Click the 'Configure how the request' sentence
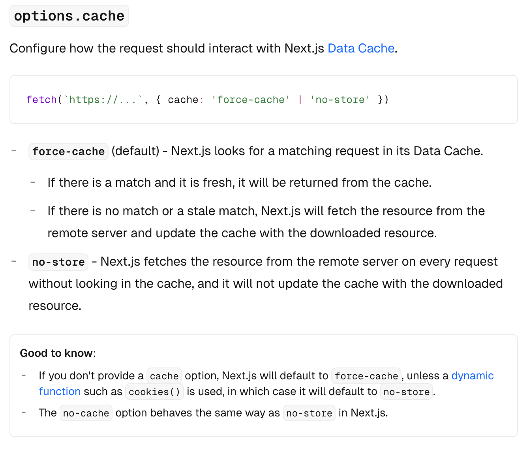This screenshot has width=529, height=450. click(203, 48)
